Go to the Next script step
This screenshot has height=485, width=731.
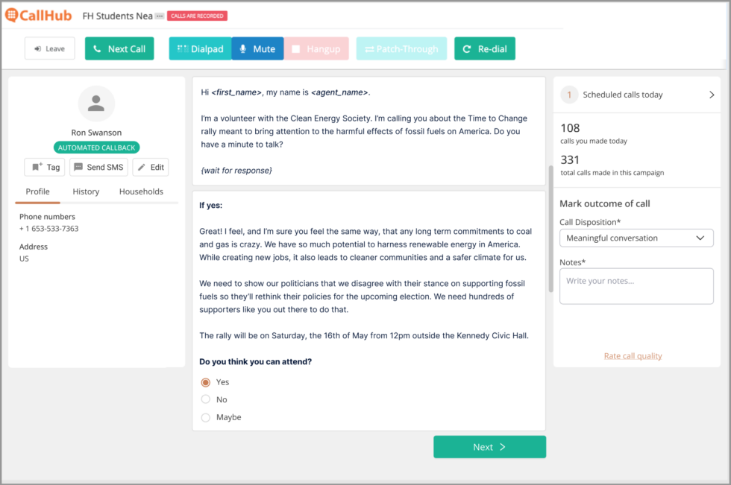coord(489,447)
